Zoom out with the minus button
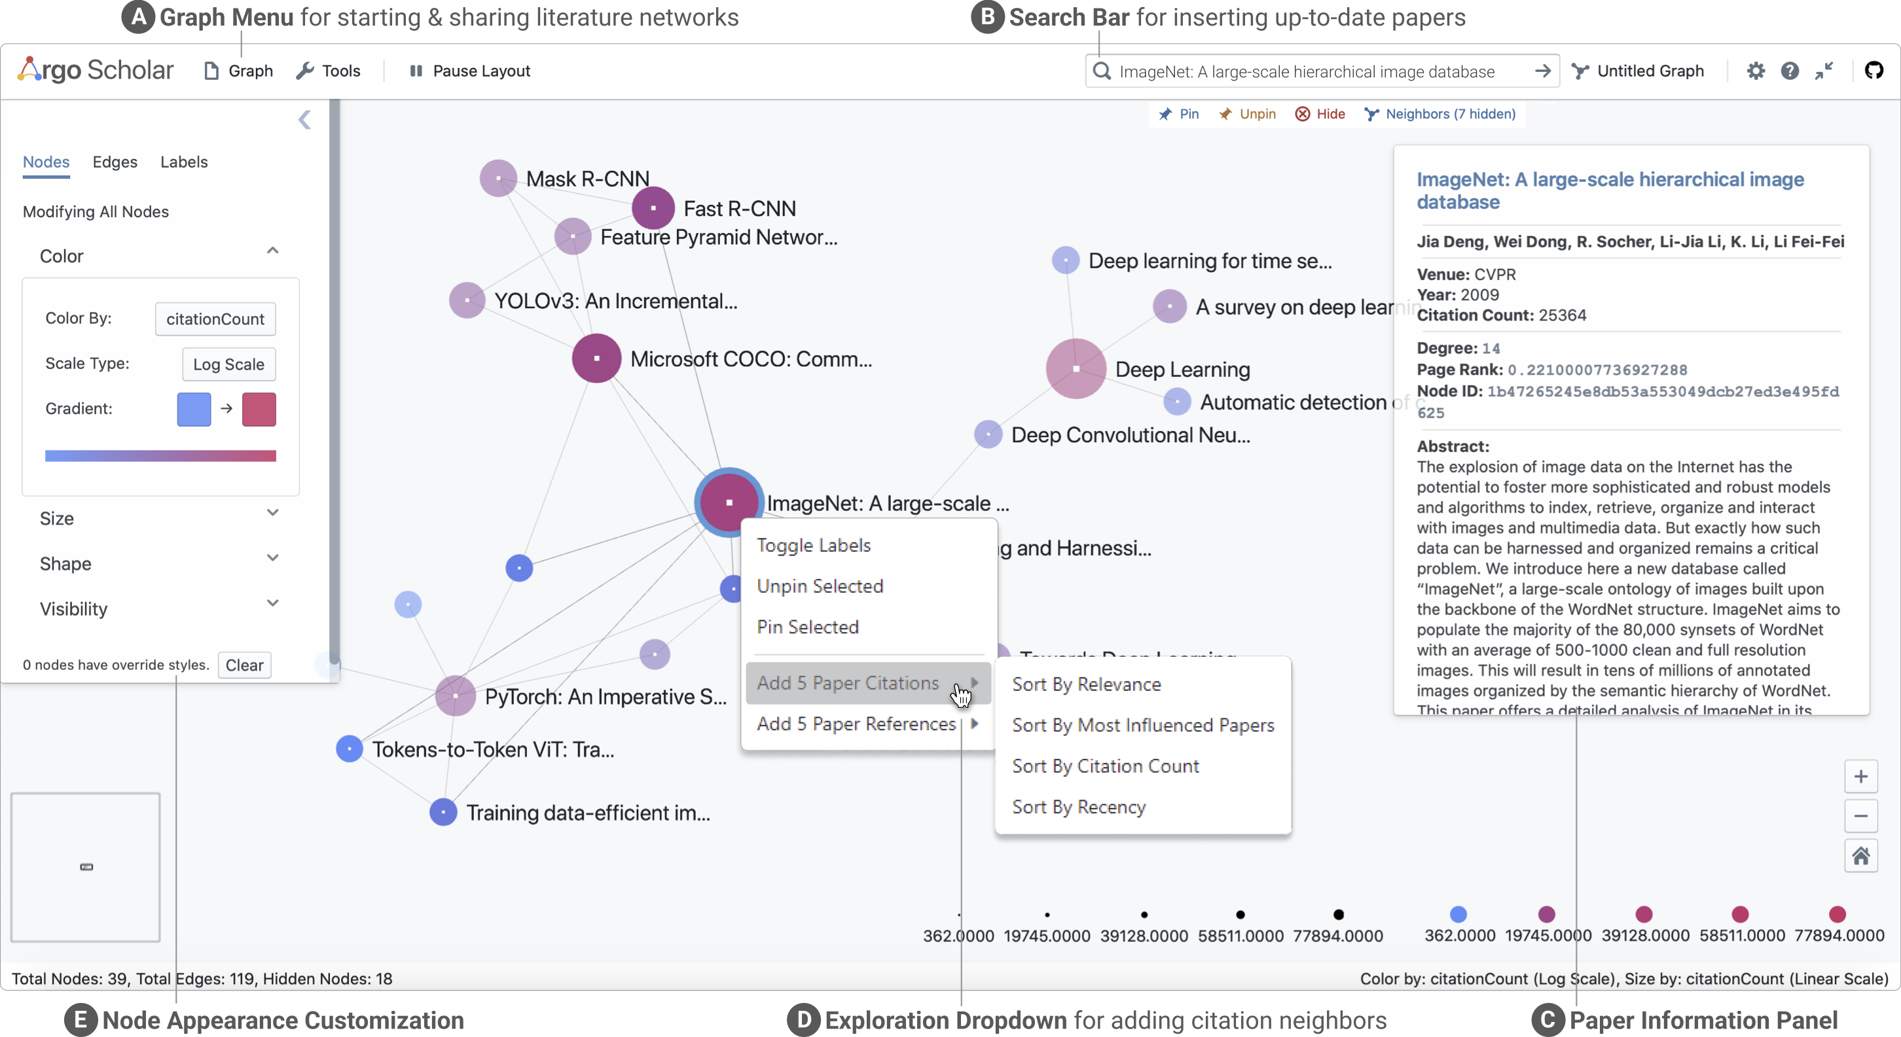Screen dimensions: 1901x1037 click(1860, 816)
